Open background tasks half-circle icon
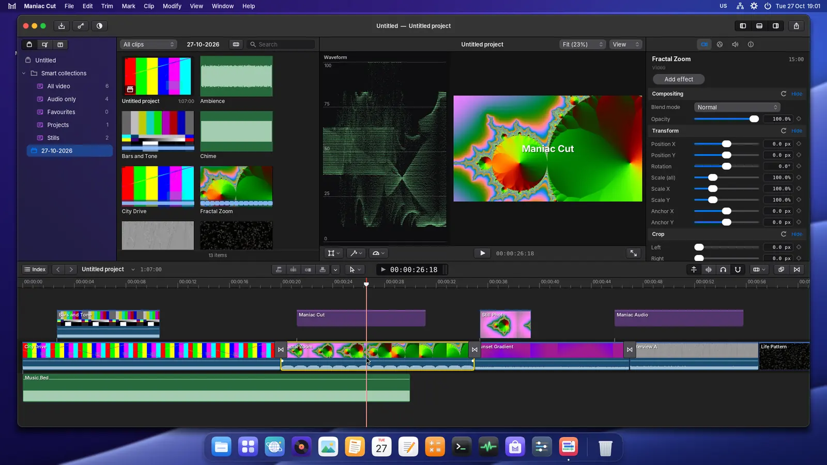The image size is (827, 465). (99, 26)
